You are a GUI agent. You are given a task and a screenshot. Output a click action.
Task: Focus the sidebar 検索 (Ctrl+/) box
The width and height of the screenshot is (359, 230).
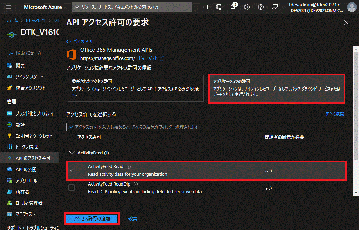(x=33, y=53)
